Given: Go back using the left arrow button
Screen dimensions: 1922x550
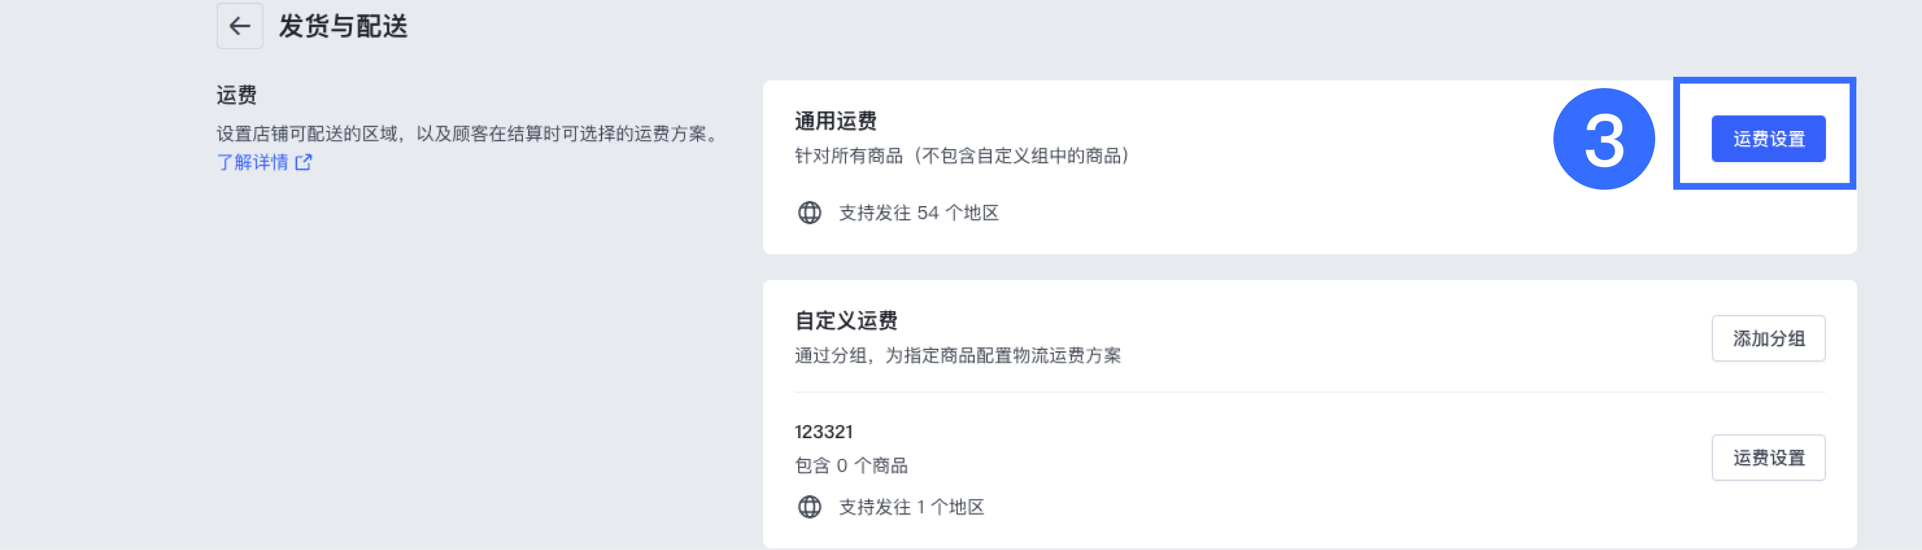Looking at the screenshot, I should pyautogui.click(x=240, y=26).
